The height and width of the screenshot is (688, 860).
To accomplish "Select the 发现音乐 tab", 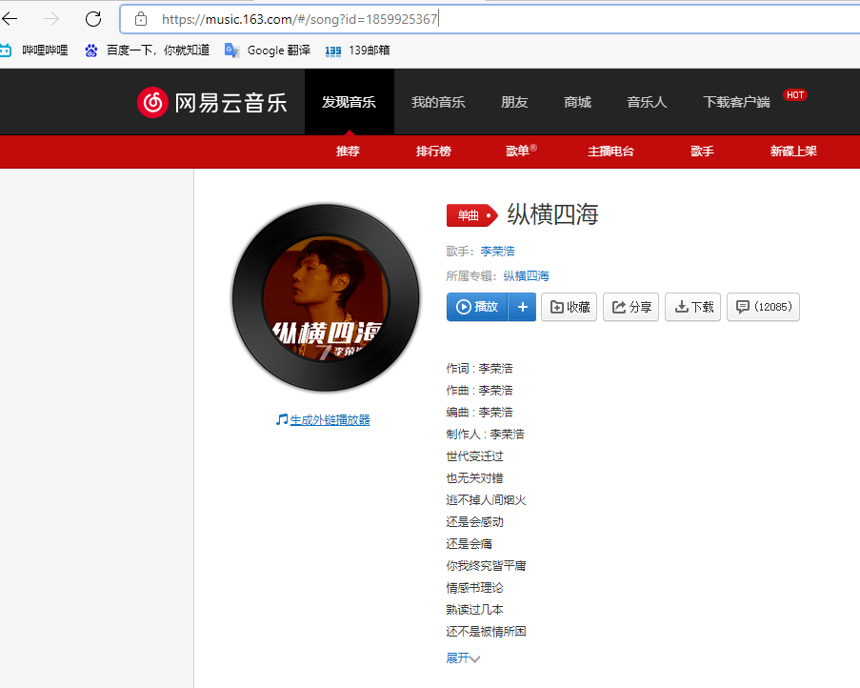I will 349,102.
